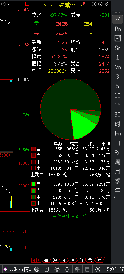
Task: Click the 上跳共 15598 笔 summary
Action: (49, 175)
